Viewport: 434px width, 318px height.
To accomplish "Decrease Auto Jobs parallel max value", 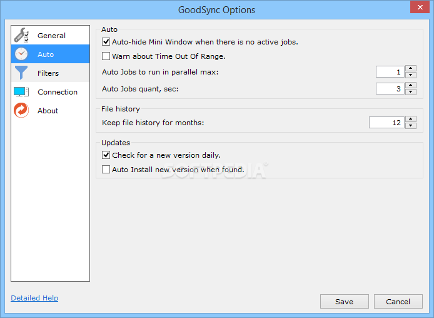I will 411,74.
